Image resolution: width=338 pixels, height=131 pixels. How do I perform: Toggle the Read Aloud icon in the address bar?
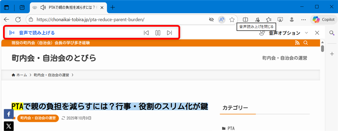[x=221, y=20]
